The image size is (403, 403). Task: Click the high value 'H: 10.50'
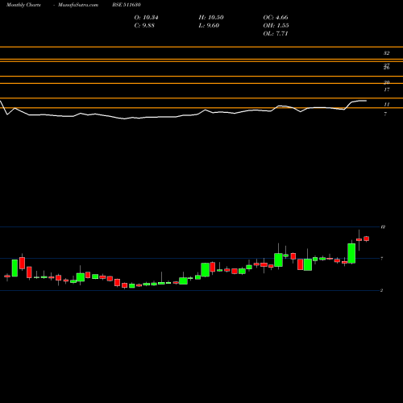point(211,18)
